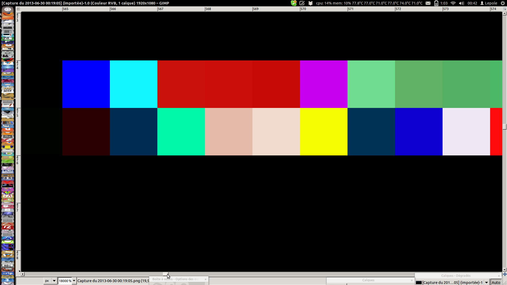The width and height of the screenshot is (507, 285).
Task: Open the Dropbox tray indicator
Action: click(311, 3)
